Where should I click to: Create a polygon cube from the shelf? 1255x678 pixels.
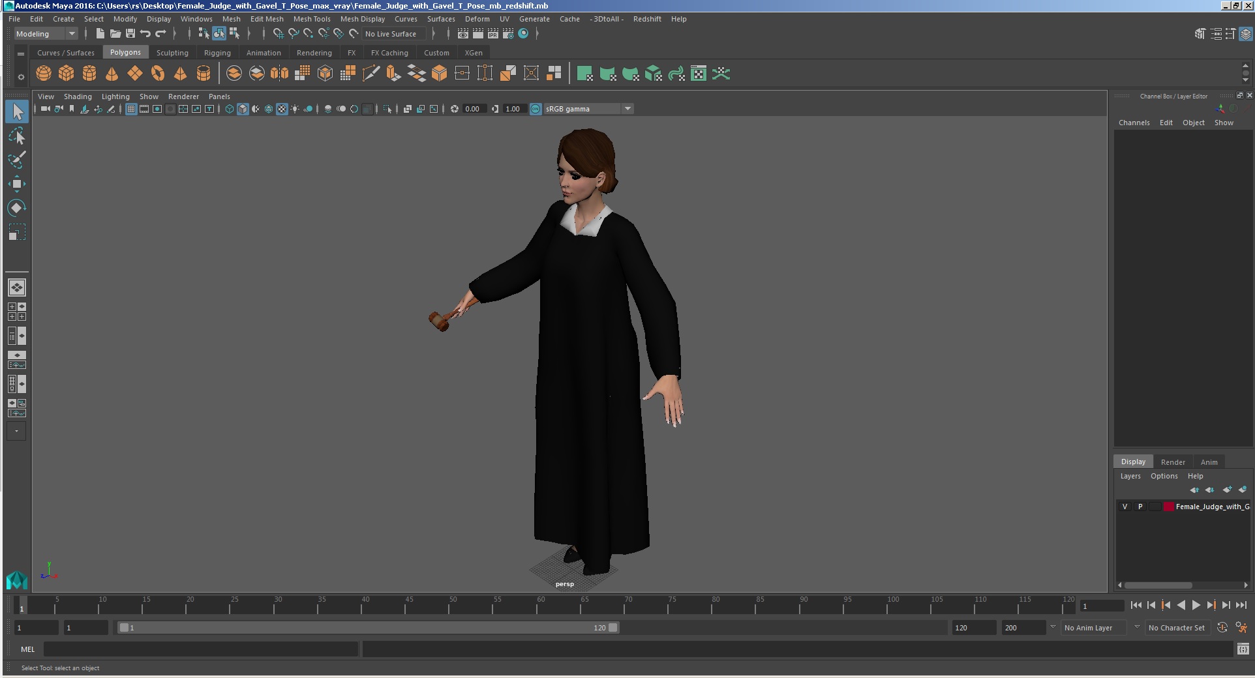point(67,74)
